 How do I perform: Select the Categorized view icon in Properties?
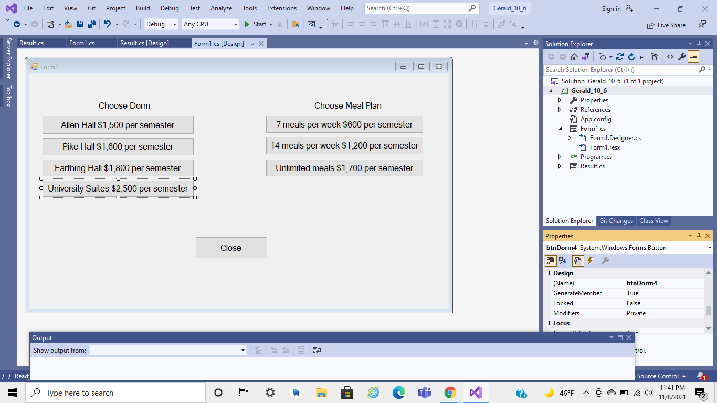550,261
